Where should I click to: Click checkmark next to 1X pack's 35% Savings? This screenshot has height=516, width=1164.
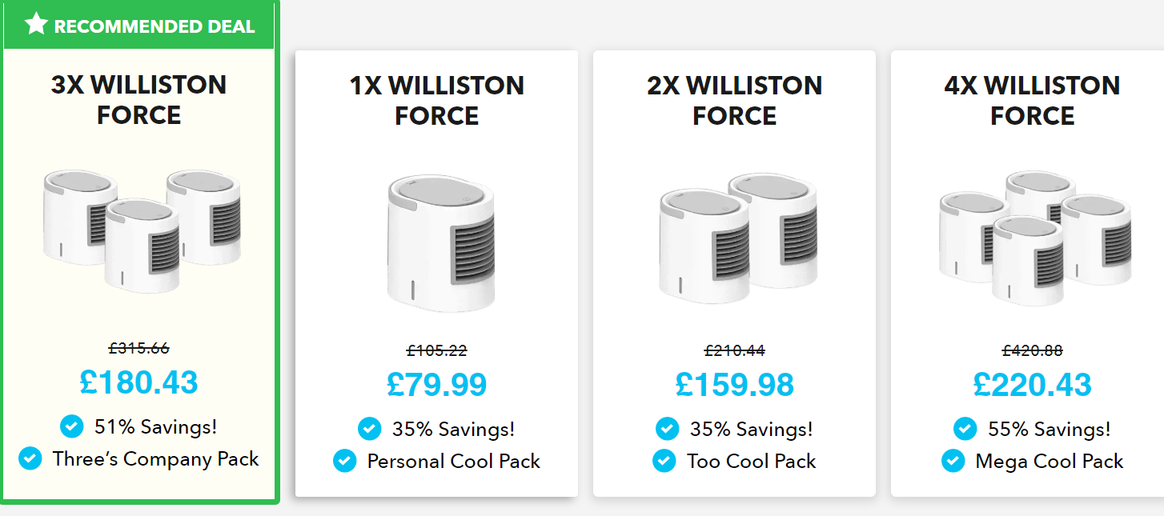(369, 429)
